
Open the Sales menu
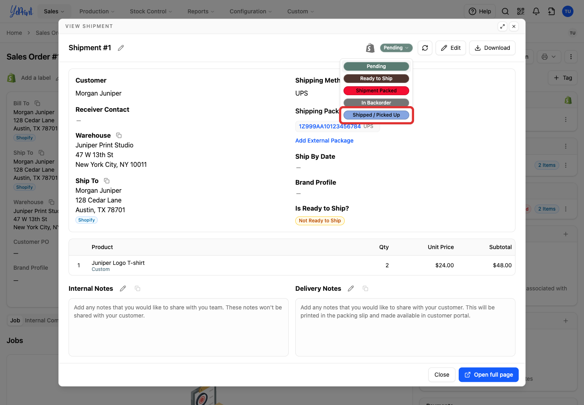(54, 11)
